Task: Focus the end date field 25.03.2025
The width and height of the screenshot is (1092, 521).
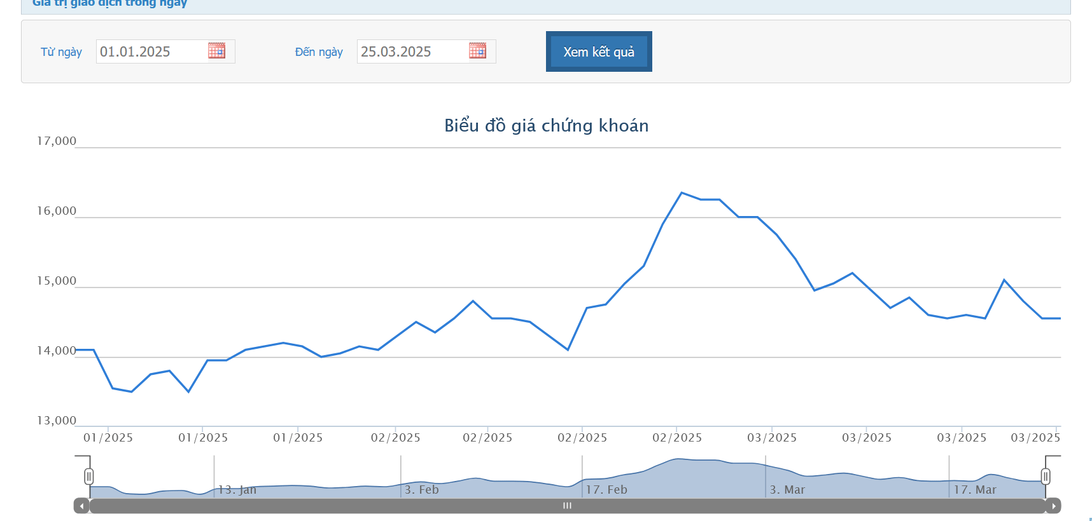Action: pos(426,51)
